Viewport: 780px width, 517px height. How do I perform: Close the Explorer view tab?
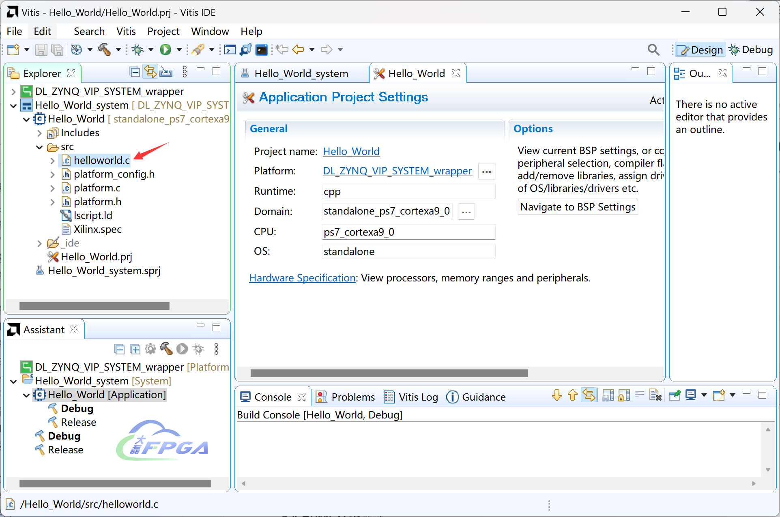71,73
